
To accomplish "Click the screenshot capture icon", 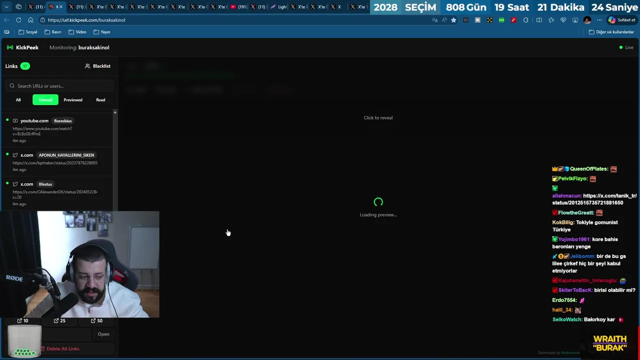I will [575, 20].
